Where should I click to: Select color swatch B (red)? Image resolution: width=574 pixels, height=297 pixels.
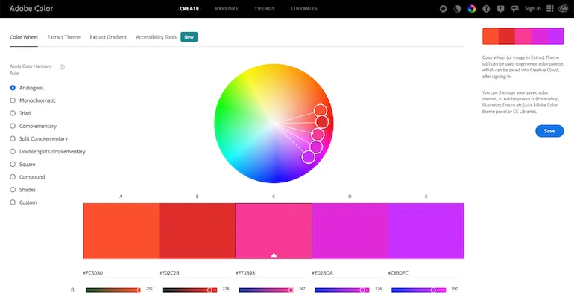198,231
